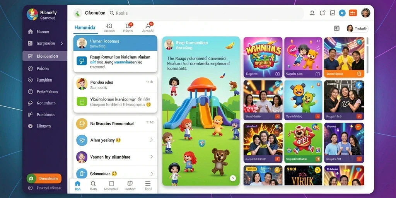
Task: Click the orange icon on yellow-shirt group card
Action: point(359,74)
